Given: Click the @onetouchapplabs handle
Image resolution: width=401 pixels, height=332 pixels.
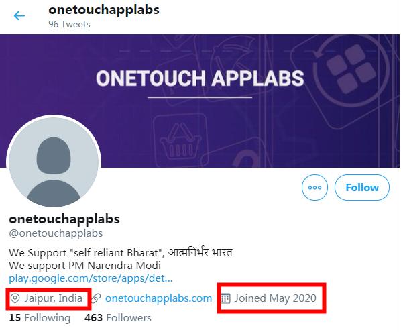Looking at the screenshot, I should (x=56, y=233).
